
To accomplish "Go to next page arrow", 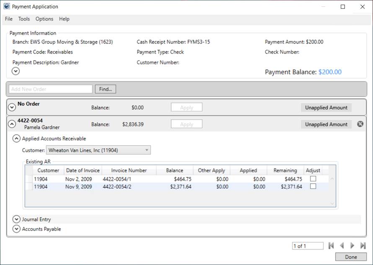I will [x=352, y=246].
